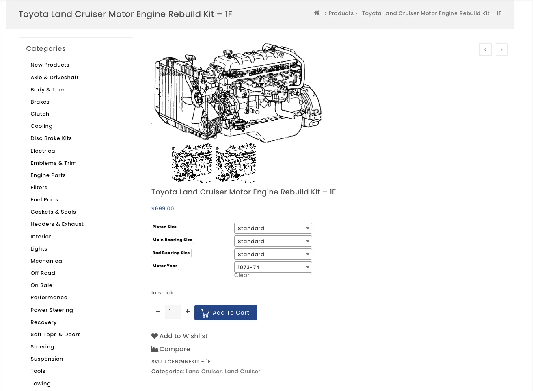533x391 pixels.
Task: Open Interior category
Action: click(41, 236)
